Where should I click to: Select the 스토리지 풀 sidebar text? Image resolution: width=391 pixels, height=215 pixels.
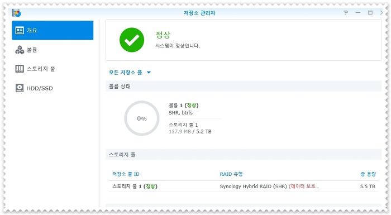41,69
